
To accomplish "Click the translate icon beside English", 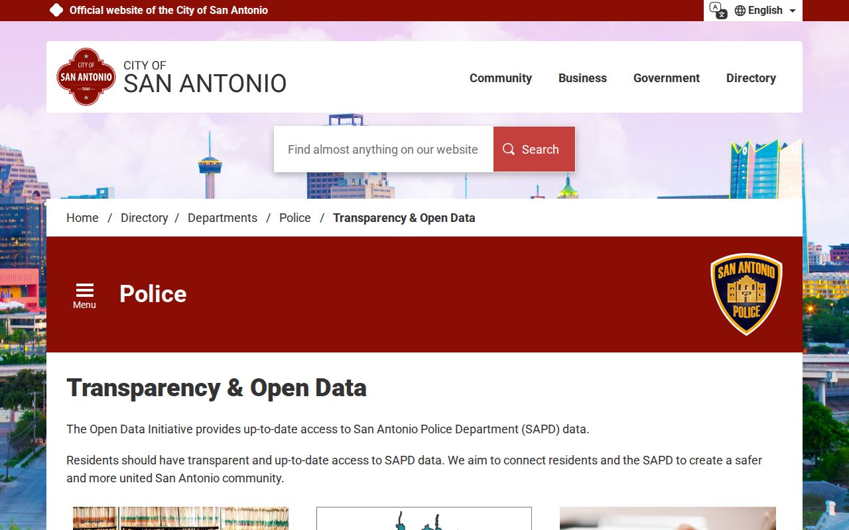I will 718,10.
